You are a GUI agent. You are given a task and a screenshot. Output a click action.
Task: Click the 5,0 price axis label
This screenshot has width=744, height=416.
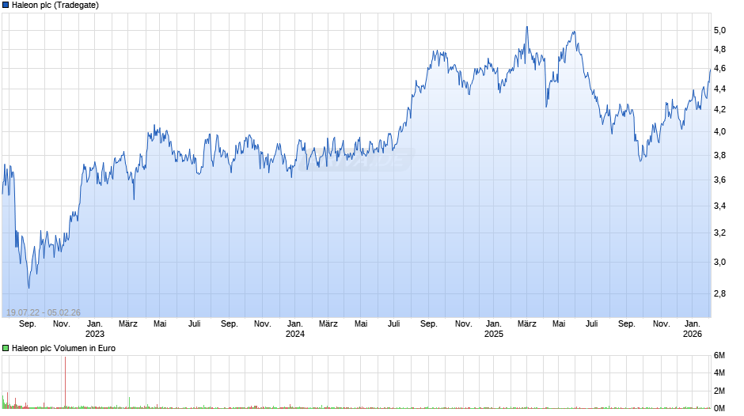[719, 30]
